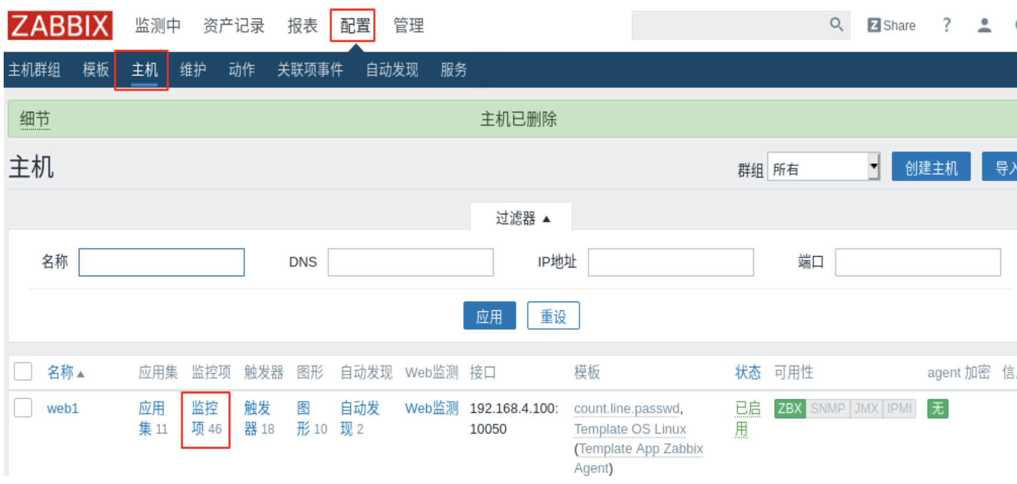Click the IPMI availability badge
This screenshot has height=484, width=1017.
click(x=900, y=408)
